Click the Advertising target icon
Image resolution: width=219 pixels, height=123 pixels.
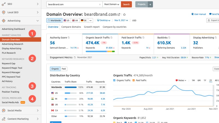(4, 21)
